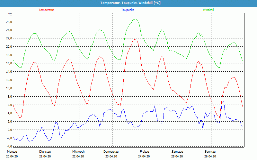Image resolution: width=257 pixels, height=160 pixels.
Task: Click the 20,0 y-axis value
Action: [9, 47]
